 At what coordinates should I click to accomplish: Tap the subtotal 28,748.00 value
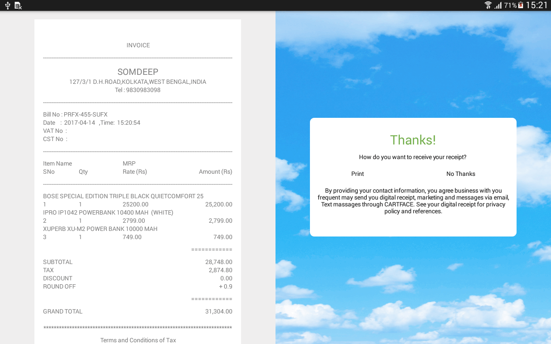pos(219,262)
